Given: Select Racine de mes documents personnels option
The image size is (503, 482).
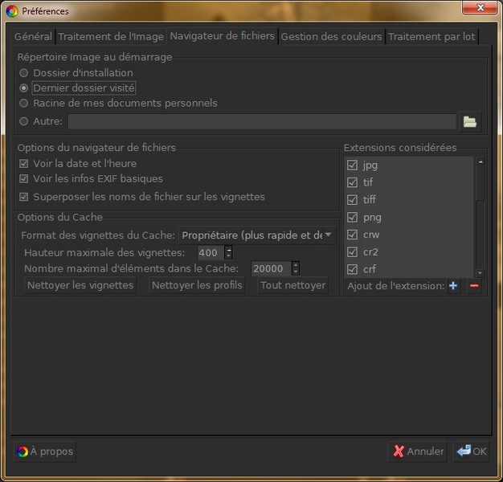Looking at the screenshot, I should pyautogui.click(x=24, y=104).
